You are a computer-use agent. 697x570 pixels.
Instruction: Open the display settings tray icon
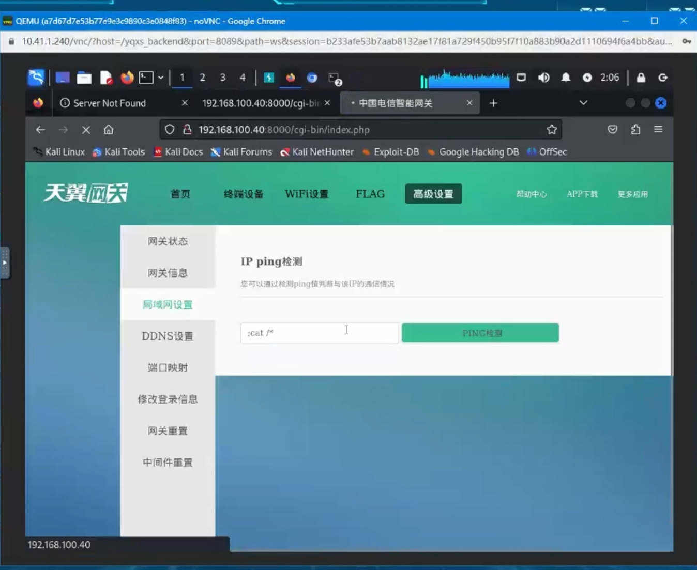(x=521, y=78)
